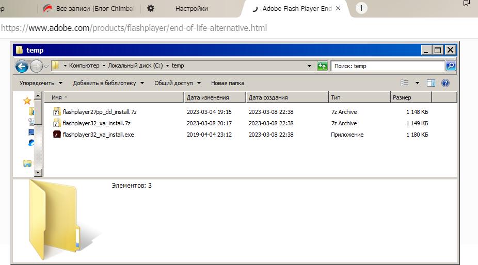The height and width of the screenshot is (265, 478).
Task: Open the Help question-mark icon
Action: coord(445,83)
